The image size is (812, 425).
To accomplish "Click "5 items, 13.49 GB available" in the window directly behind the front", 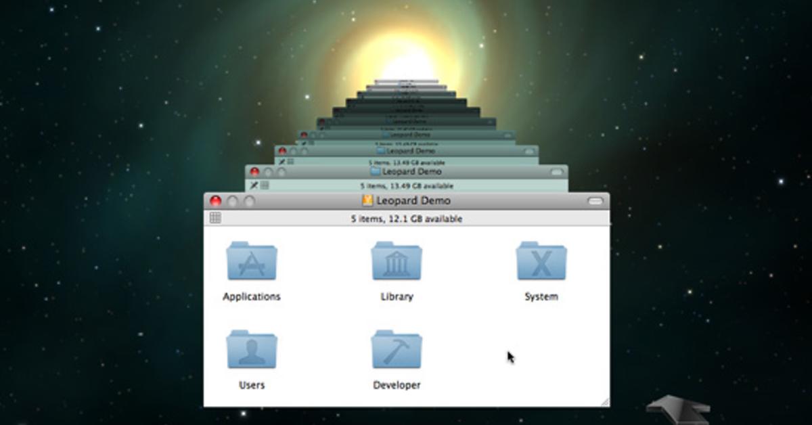I will tap(407, 186).
